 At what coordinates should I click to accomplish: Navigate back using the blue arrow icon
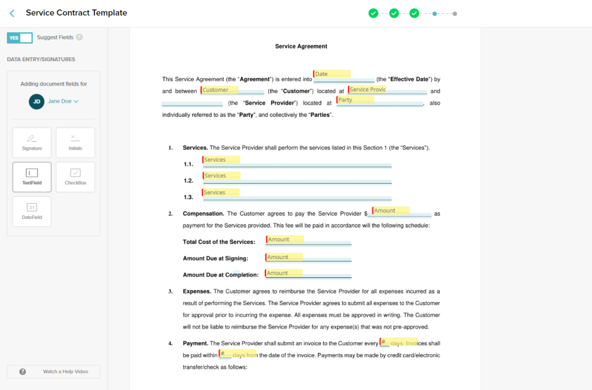click(12, 12)
